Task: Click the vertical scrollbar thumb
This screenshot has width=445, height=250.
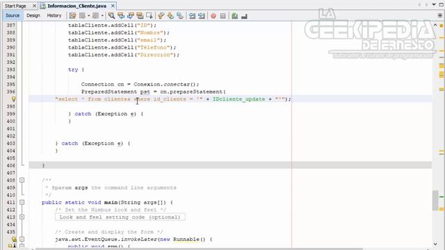Action: tap(435, 200)
